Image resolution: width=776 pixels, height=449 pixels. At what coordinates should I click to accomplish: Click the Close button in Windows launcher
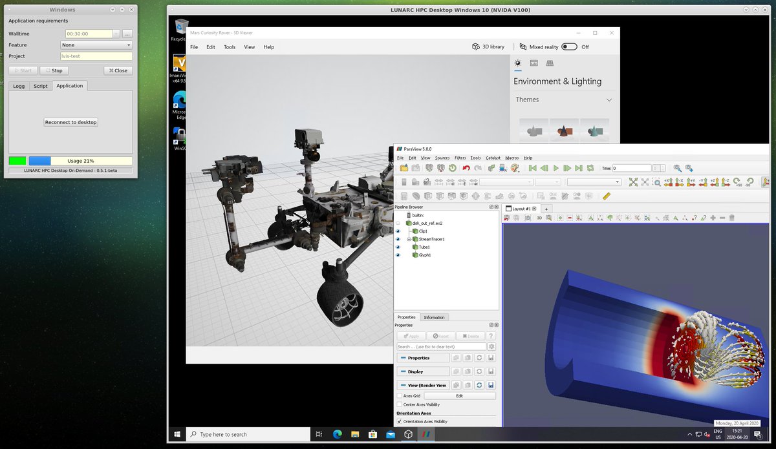[x=118, y=70]
